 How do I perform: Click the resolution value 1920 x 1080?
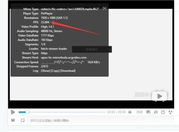[48, 18]
